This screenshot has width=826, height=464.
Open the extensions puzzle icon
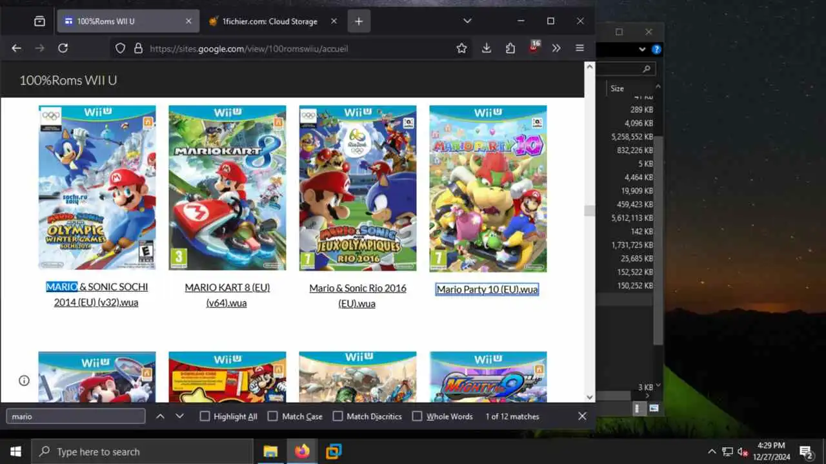pos(510,48)
